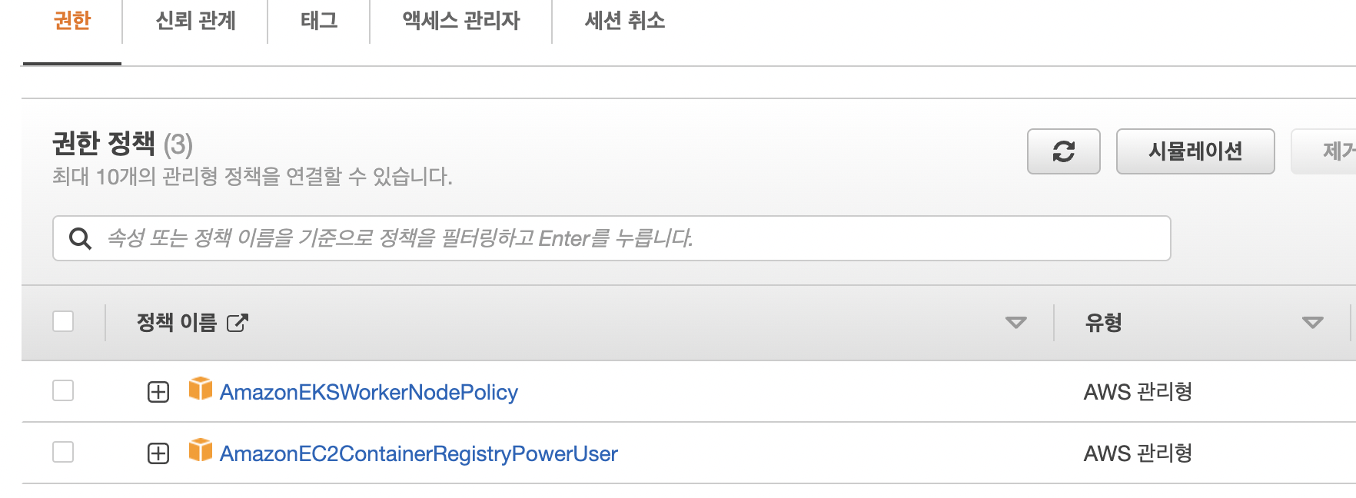This screenshot has height=498, width=1356.
Task: Toggle the select-all policies checkbox
Action: pos(63,321)
